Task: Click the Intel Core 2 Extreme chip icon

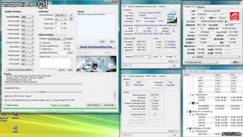Action: coord(190,112)
